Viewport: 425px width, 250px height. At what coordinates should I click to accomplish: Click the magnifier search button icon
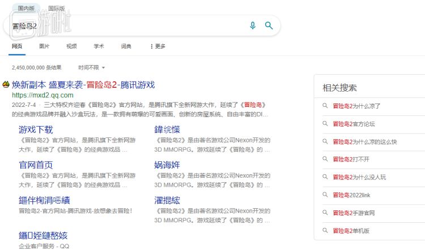269,25
